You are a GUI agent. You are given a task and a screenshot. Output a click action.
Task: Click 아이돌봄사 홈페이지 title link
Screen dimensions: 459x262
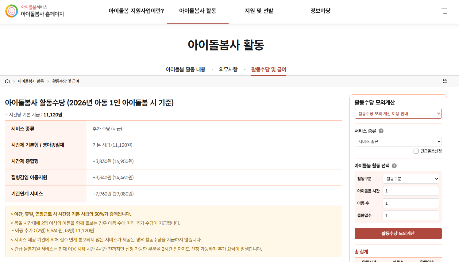(42, 14)
